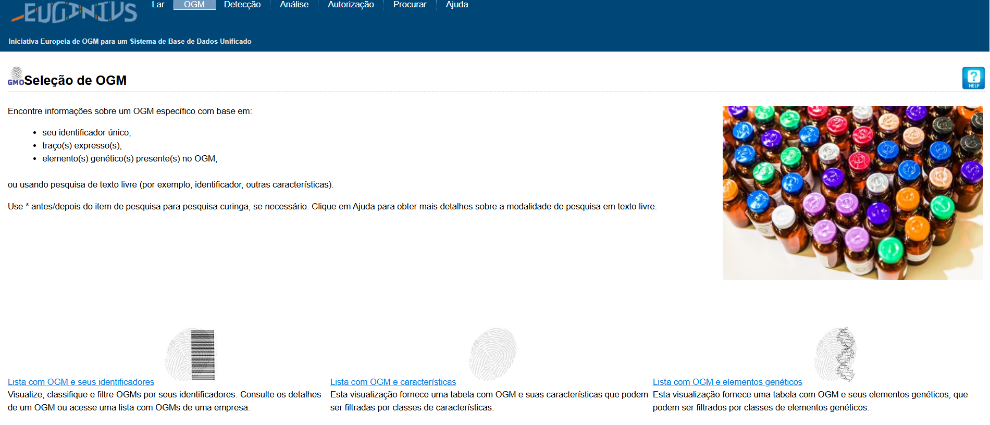Open the Procurar menu item

tap(410, 5)
